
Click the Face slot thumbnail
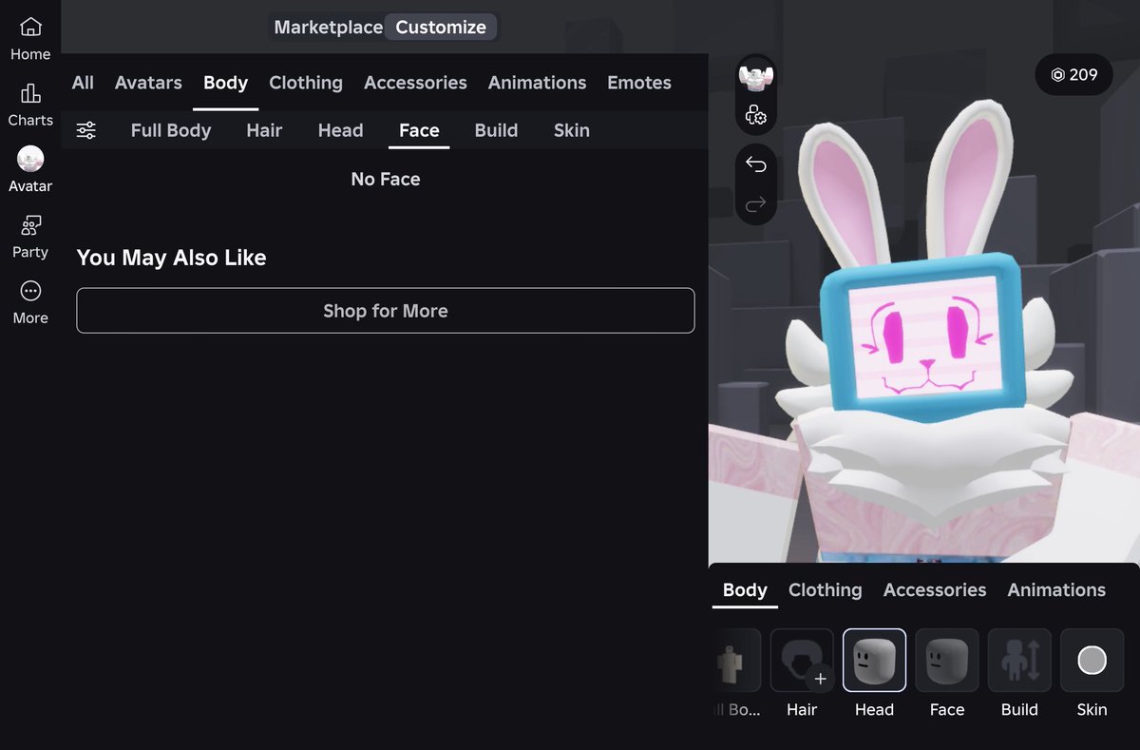(x=947, y=660)
